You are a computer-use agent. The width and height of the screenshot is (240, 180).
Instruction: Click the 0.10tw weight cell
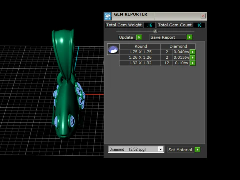[x=181, y=63]
